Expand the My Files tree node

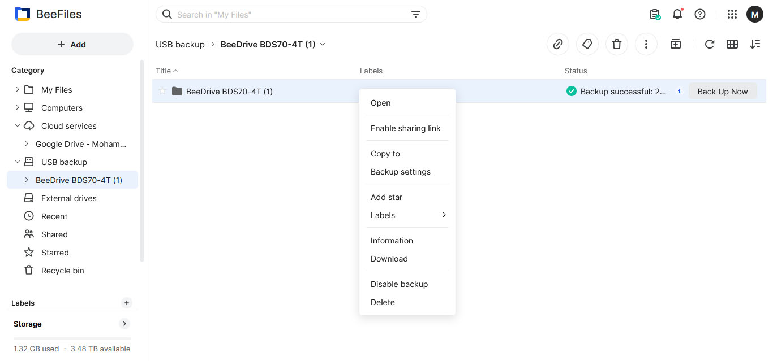[18, 90]
